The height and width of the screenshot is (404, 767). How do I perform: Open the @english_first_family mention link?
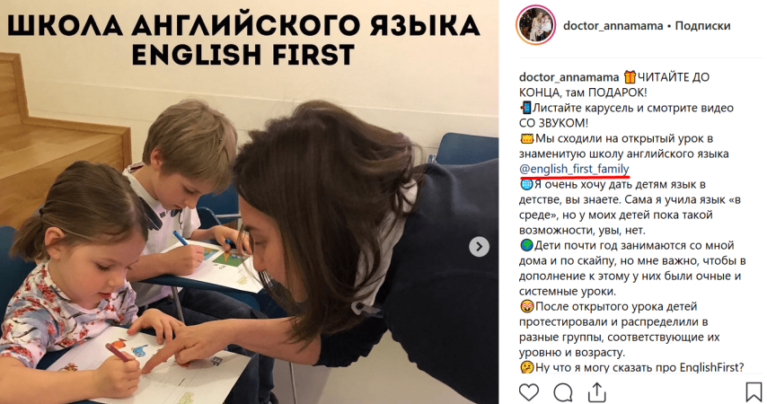click(x=574, y=169)
